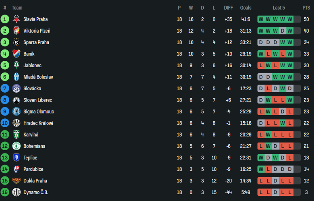Sort table by PTS column header
The width and height of the screenshot is (314, 201).
[x=306, y=8]
